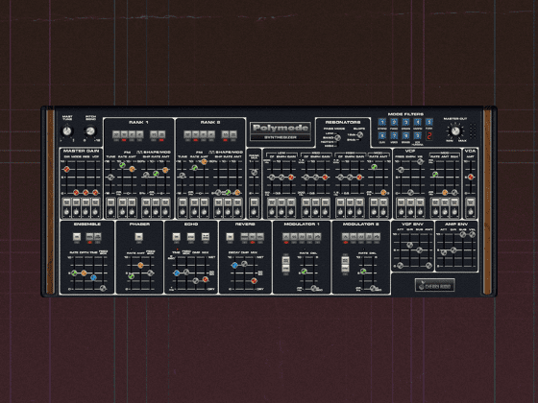The image size is (538, 403).
Task: Click the VCA AMT red slider knob
Action: 471,177
